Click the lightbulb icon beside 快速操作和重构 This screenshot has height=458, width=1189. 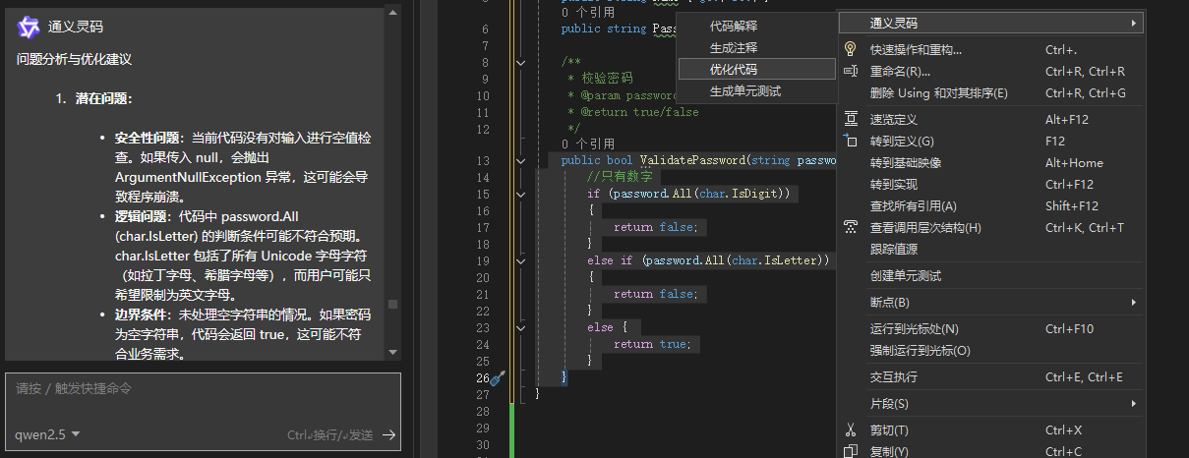pos(851,49)
